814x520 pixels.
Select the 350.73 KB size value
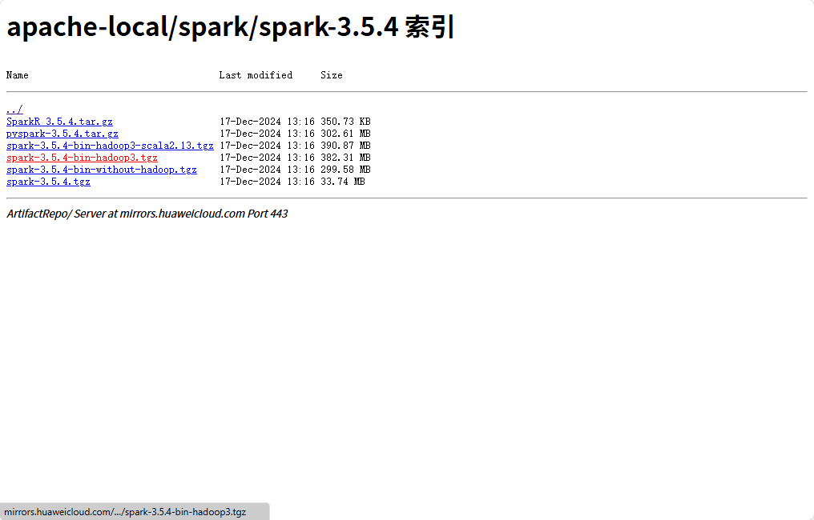click(345, 122)
